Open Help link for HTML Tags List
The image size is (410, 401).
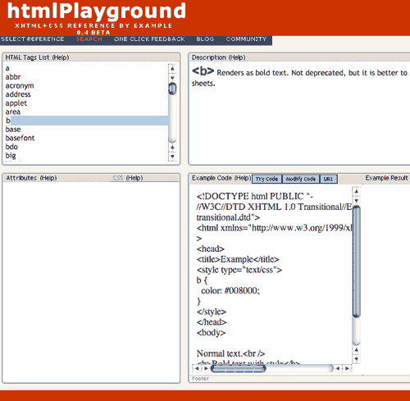pyautogui.click(x=61, y=57)
